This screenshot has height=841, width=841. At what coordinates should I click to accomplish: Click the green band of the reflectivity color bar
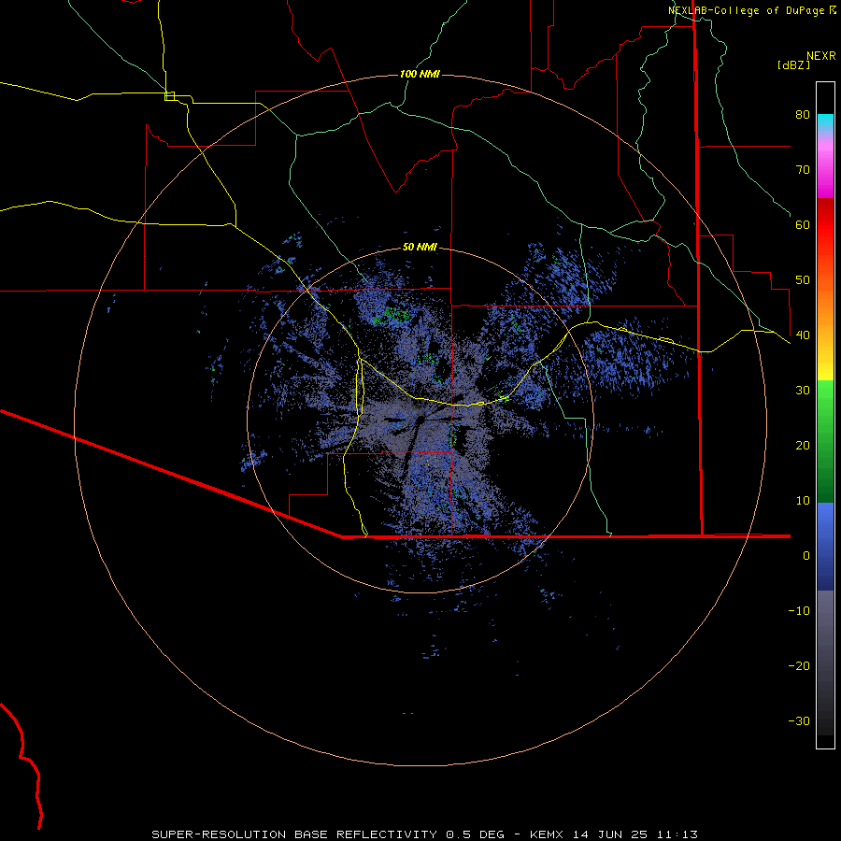click(x=825, y=441)
